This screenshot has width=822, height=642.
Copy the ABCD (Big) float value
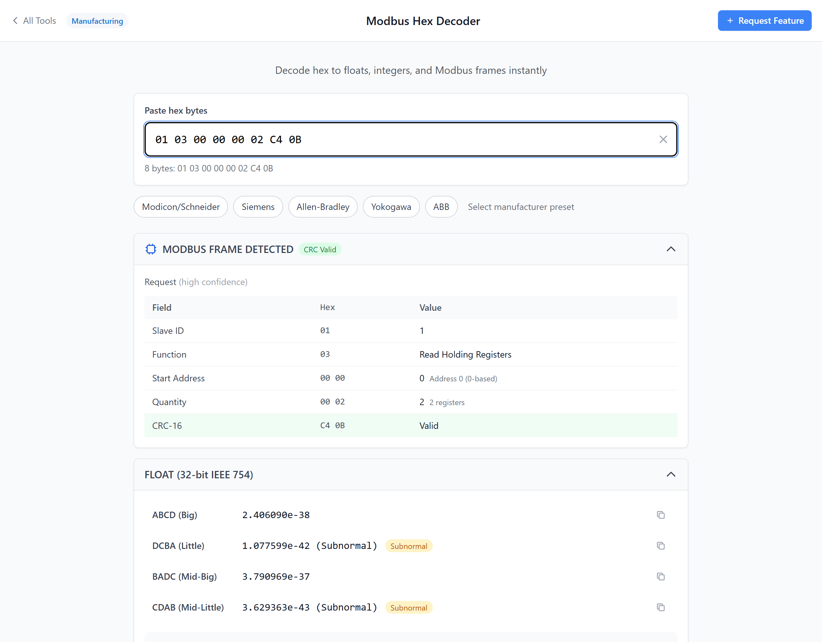point(660,515)
